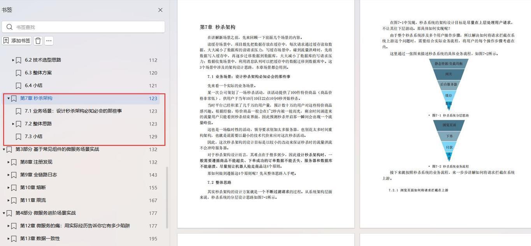Collapse 第4部分 微服务进阶场景实战
Screen dimensions: 531x246
(x=4, y=213)
